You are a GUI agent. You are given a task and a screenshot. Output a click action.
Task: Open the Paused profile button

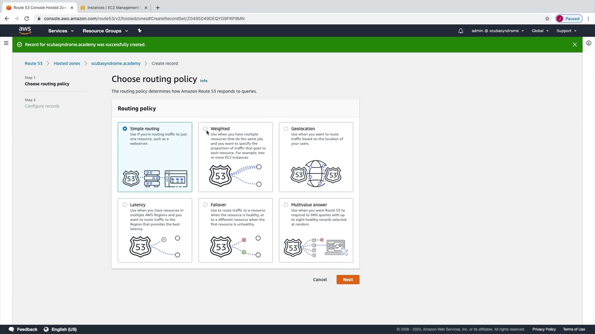pyautogui.click(x=569, y=19)
